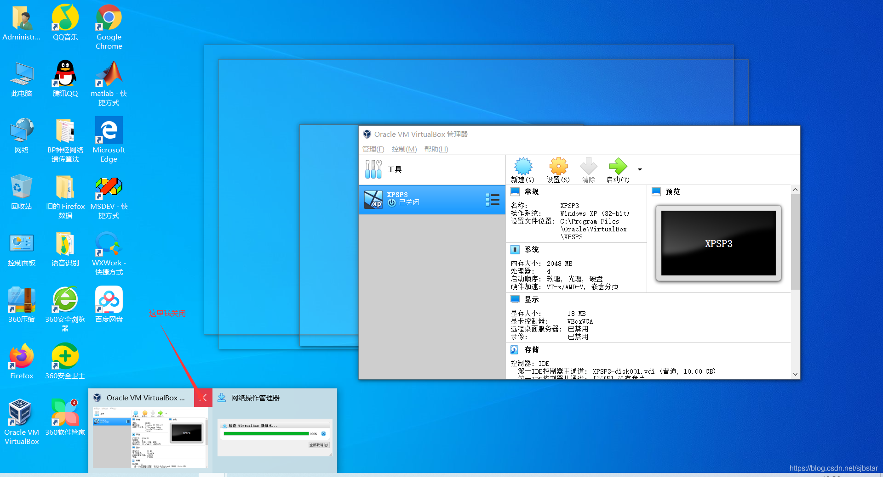Close the Oracle VM VirtualBox taskbar preview
Image resolution: width=883 pixels, height=477 pixels.
(x=203, y=398)
